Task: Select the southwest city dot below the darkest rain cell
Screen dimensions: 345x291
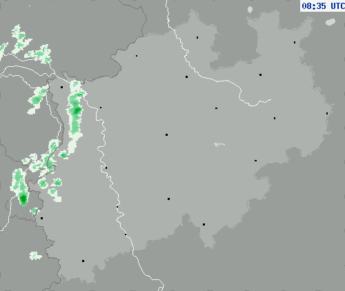Action: coord(41,218)
